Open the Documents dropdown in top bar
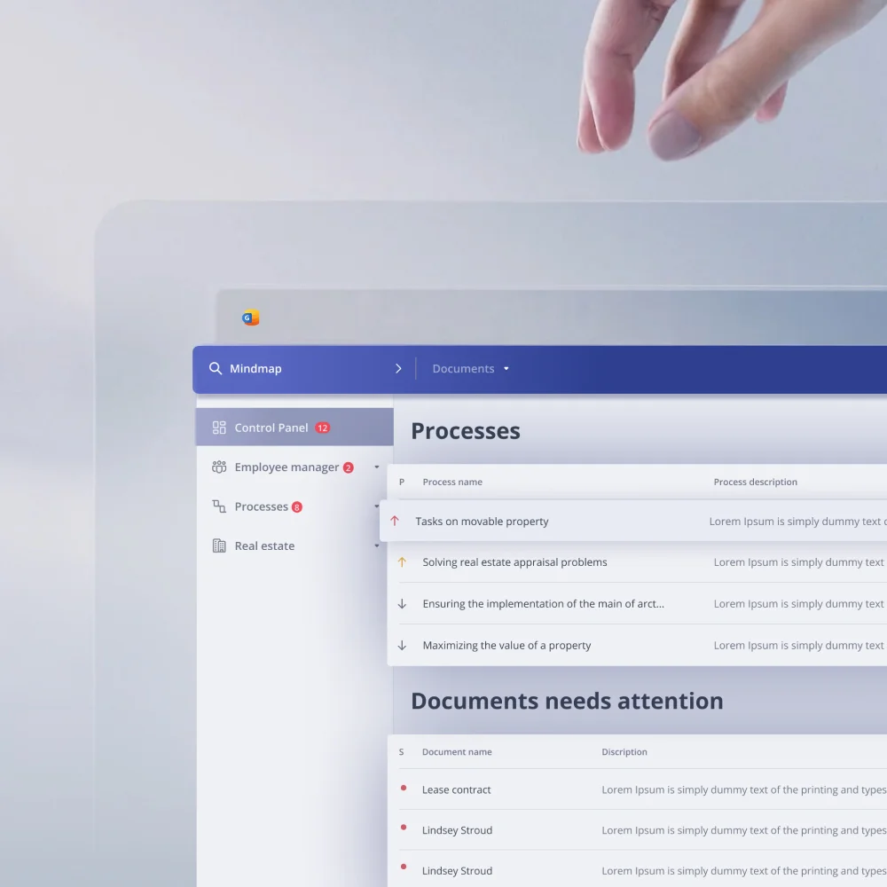 470,369
